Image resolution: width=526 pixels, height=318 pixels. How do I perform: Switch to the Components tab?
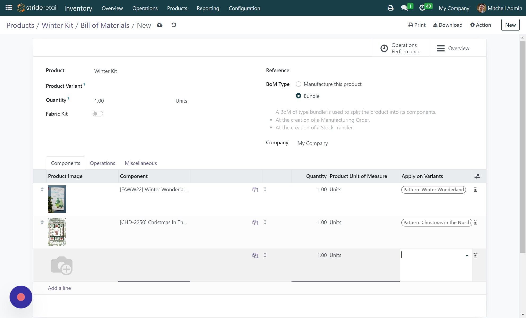(x=65, y=163)
